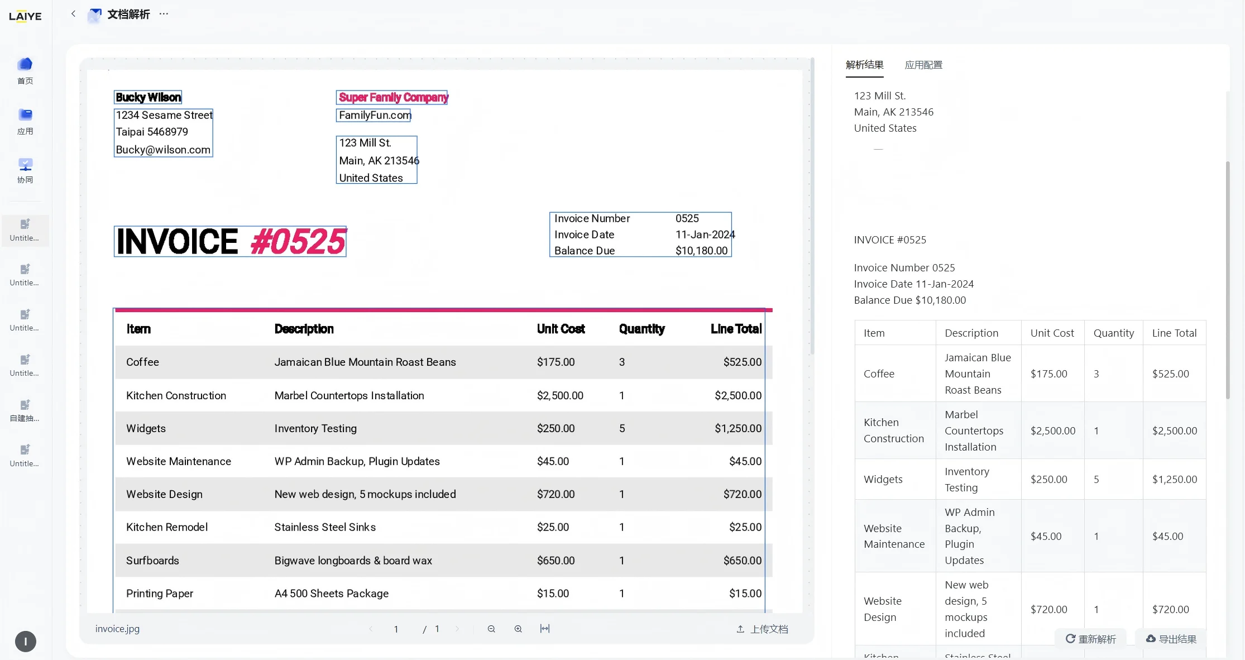Select the third Untitle... sidebar item

click(x=25, y=321)
